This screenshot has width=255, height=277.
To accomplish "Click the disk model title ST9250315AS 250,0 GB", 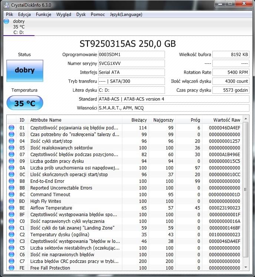I will coord(127,44).
